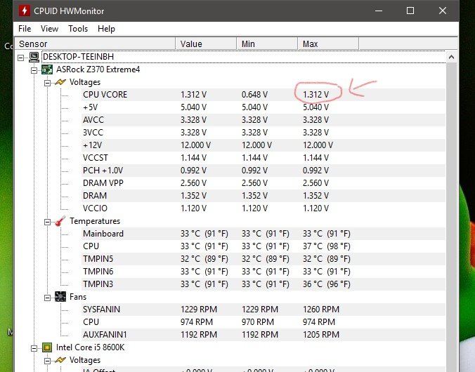Collapse the DESKTOP-TEEINBH root node
This screenshot has height=372, width=475.
[x=20, y=58]
